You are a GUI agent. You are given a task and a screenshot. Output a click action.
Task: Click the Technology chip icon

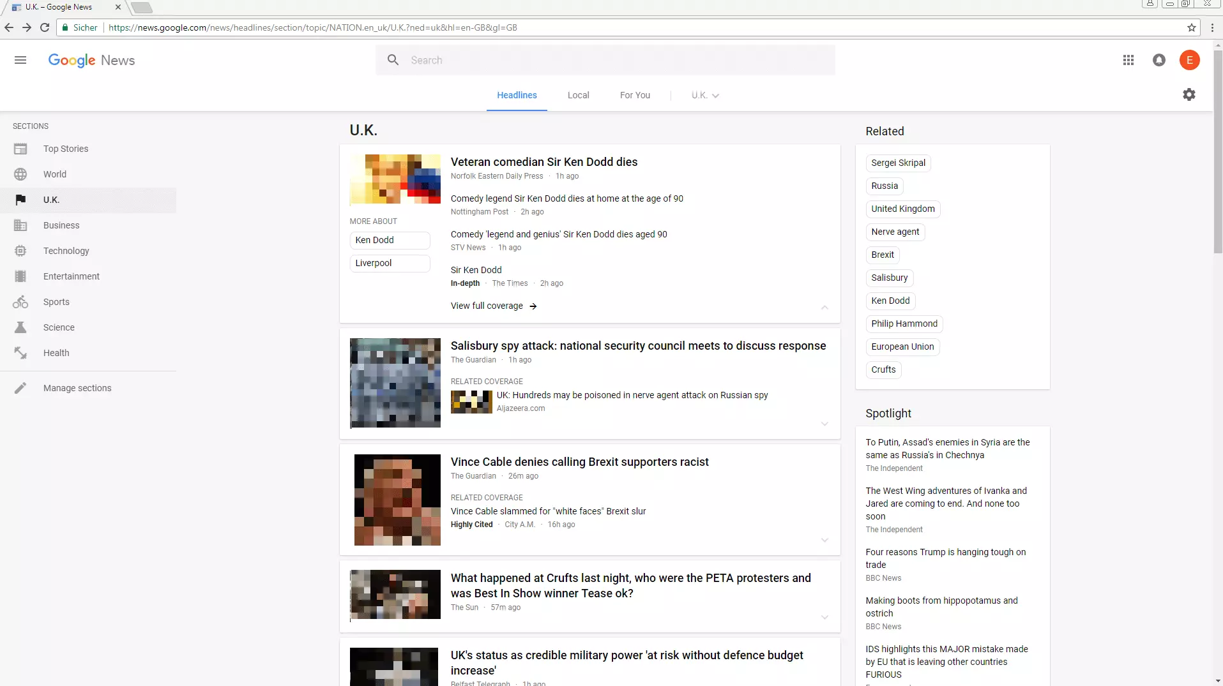pos(20,251)
